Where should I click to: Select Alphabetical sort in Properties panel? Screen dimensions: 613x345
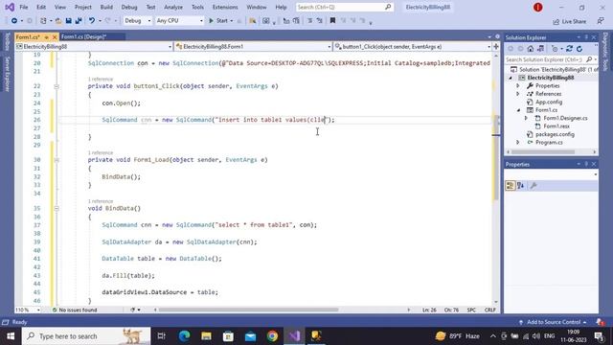tap(520, 185)
